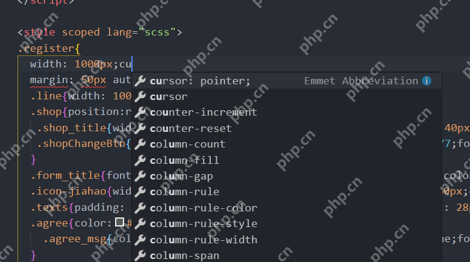Image resolution: width=470 pixels, height=262 pixels.
Task: Choose the plain 'cursor' suggestion
Action: tap(287, 96)
